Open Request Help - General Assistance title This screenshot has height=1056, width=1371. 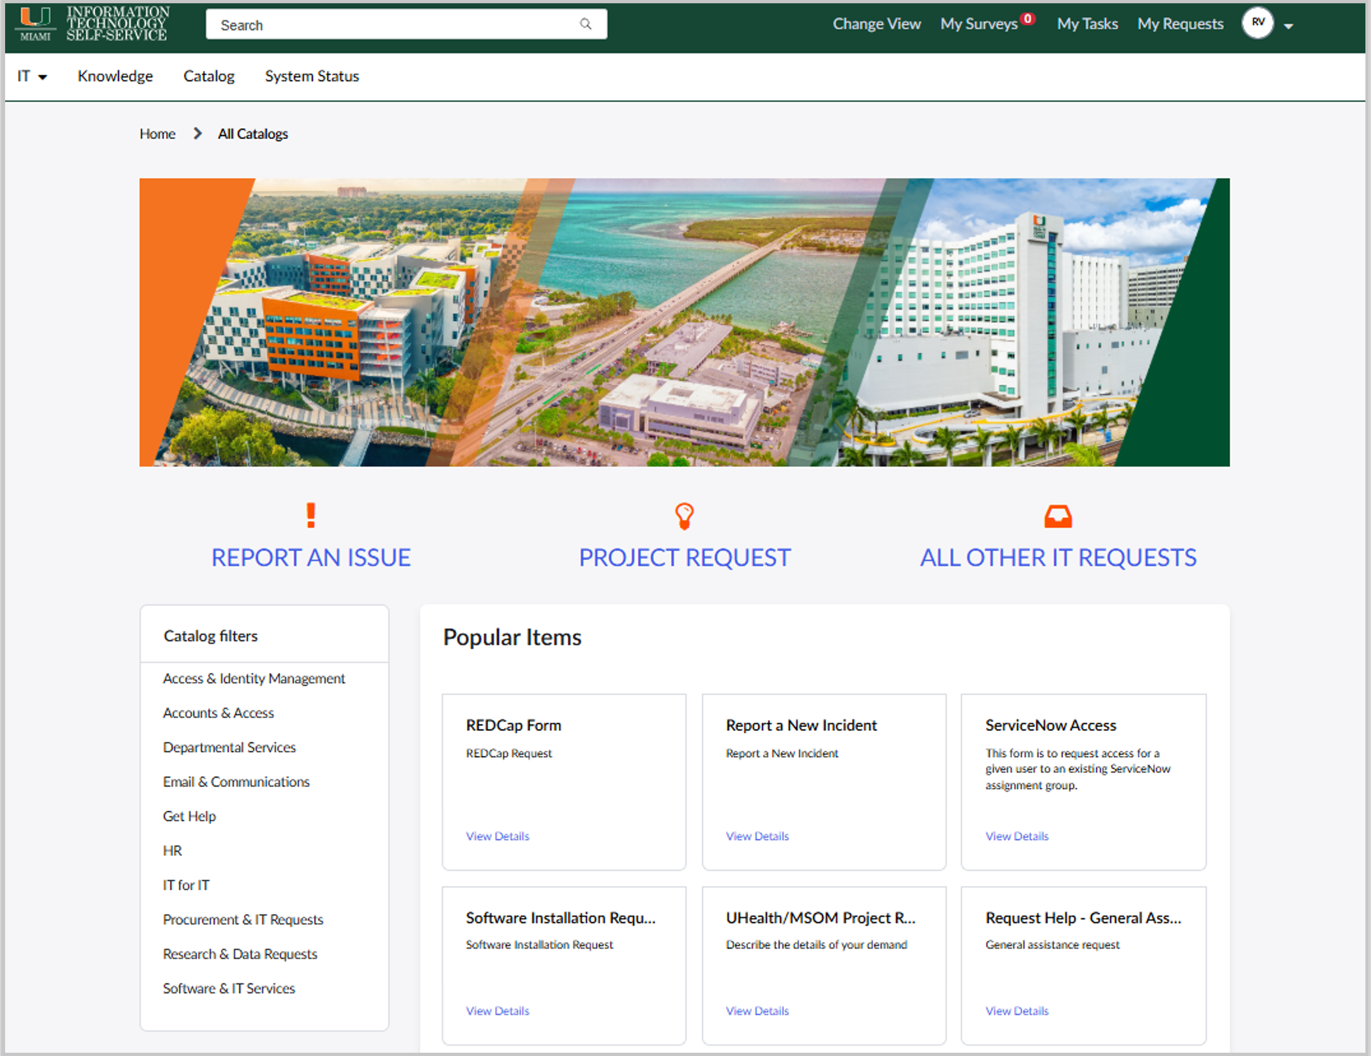tap(1083, 918)
